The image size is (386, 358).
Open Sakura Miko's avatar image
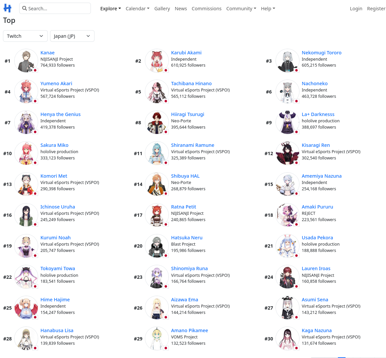point(26,153)
